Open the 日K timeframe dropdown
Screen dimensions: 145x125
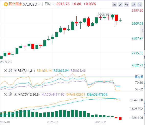click(x=53, y=4)
